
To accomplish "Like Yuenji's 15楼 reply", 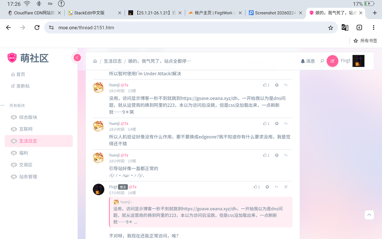I will [x=266, y=155].
